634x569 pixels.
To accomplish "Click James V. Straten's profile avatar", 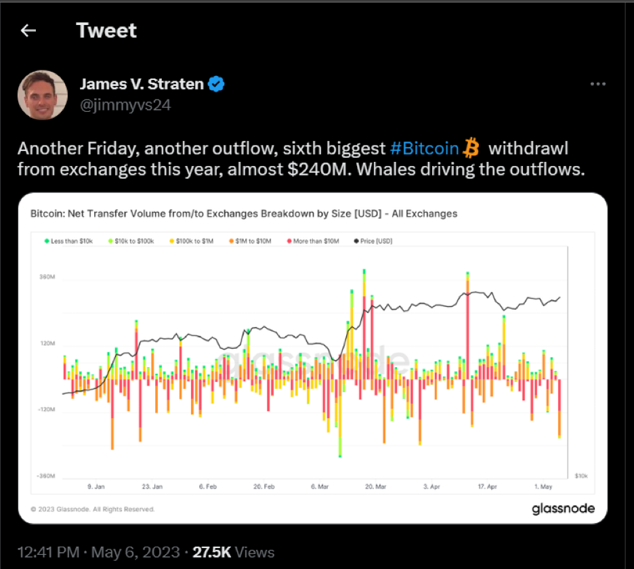I will tap(43, 95).
